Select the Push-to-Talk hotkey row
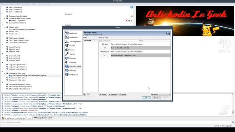This screenshot has width=235, height=132. 135,48
